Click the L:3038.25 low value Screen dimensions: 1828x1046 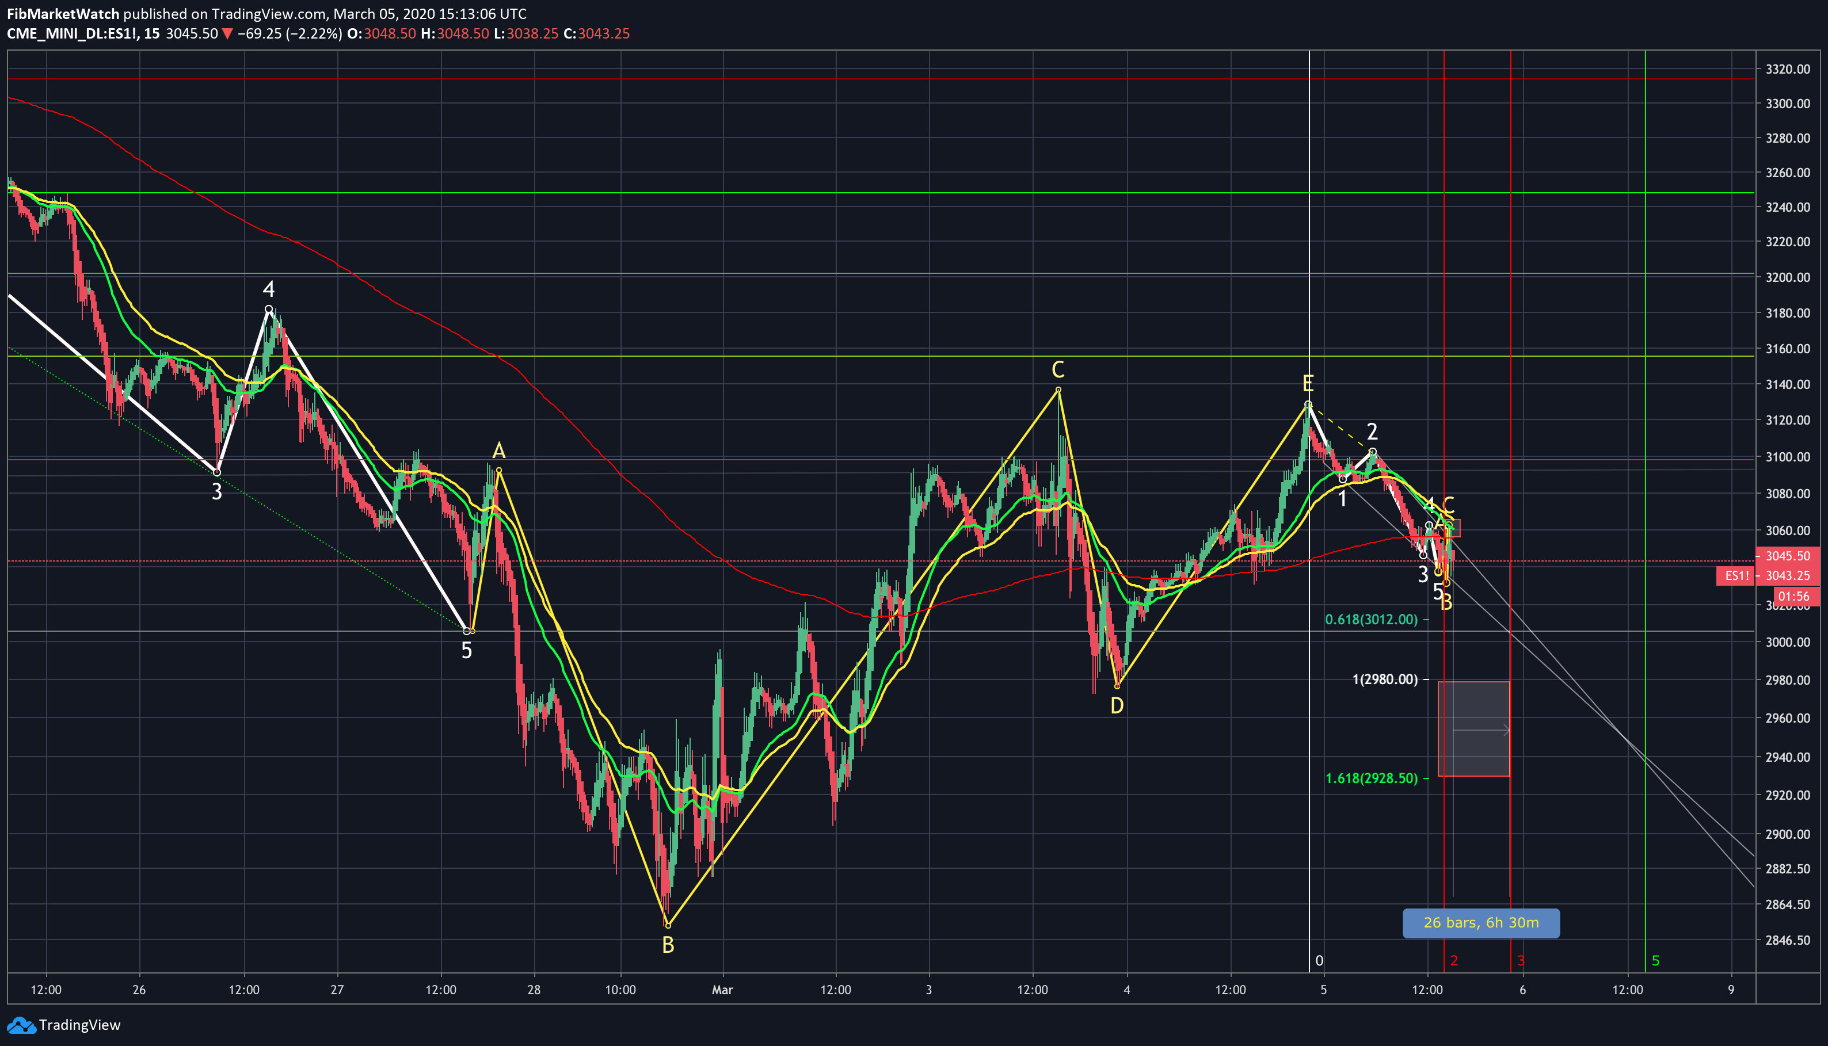pyautogui.click(x=526, y=34)
